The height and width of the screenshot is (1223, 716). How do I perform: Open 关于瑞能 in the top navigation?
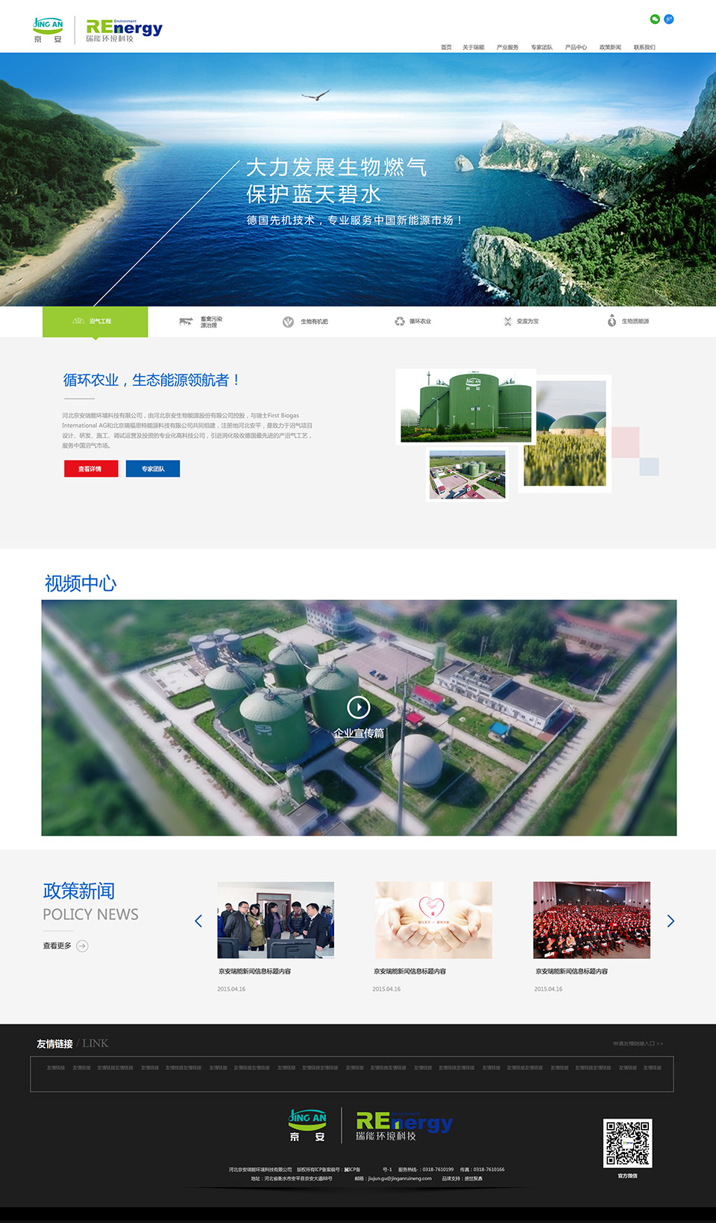click(x=473, y=47)
